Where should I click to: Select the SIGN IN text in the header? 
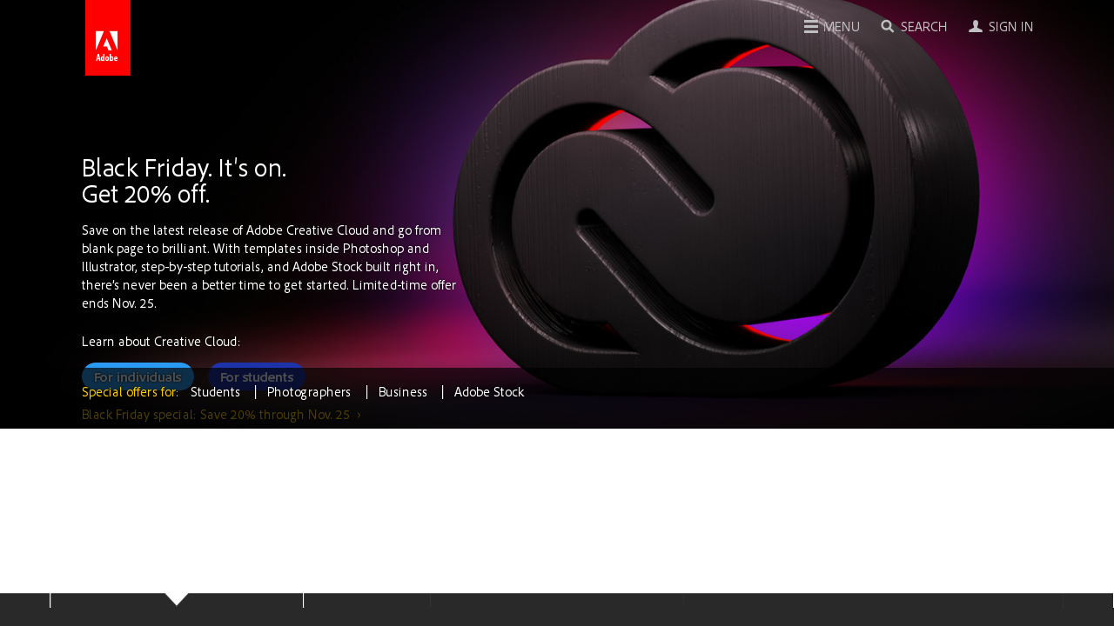[1011, 27]
